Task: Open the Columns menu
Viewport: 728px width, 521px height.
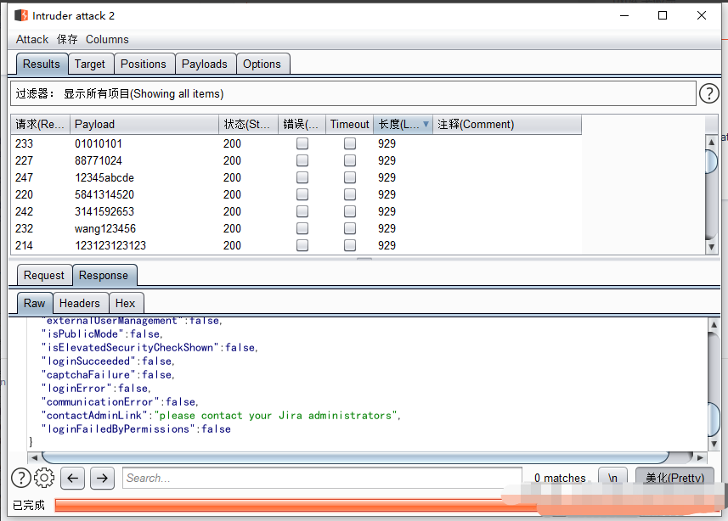Action: [x=107, y=39]
